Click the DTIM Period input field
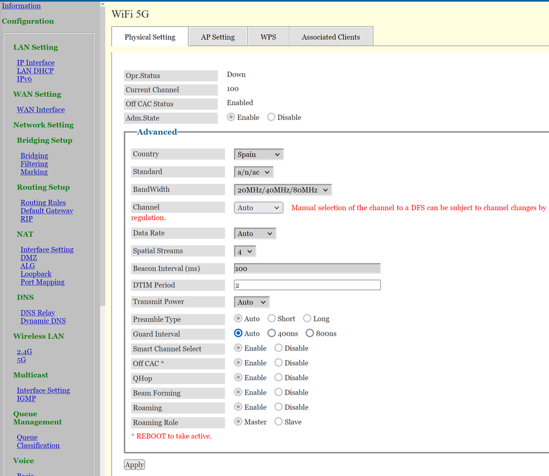Viewport: 549px width, 476px height. 307,285
